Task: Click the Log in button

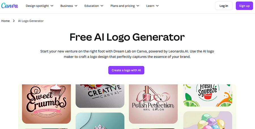Action: tap(224, 6)
